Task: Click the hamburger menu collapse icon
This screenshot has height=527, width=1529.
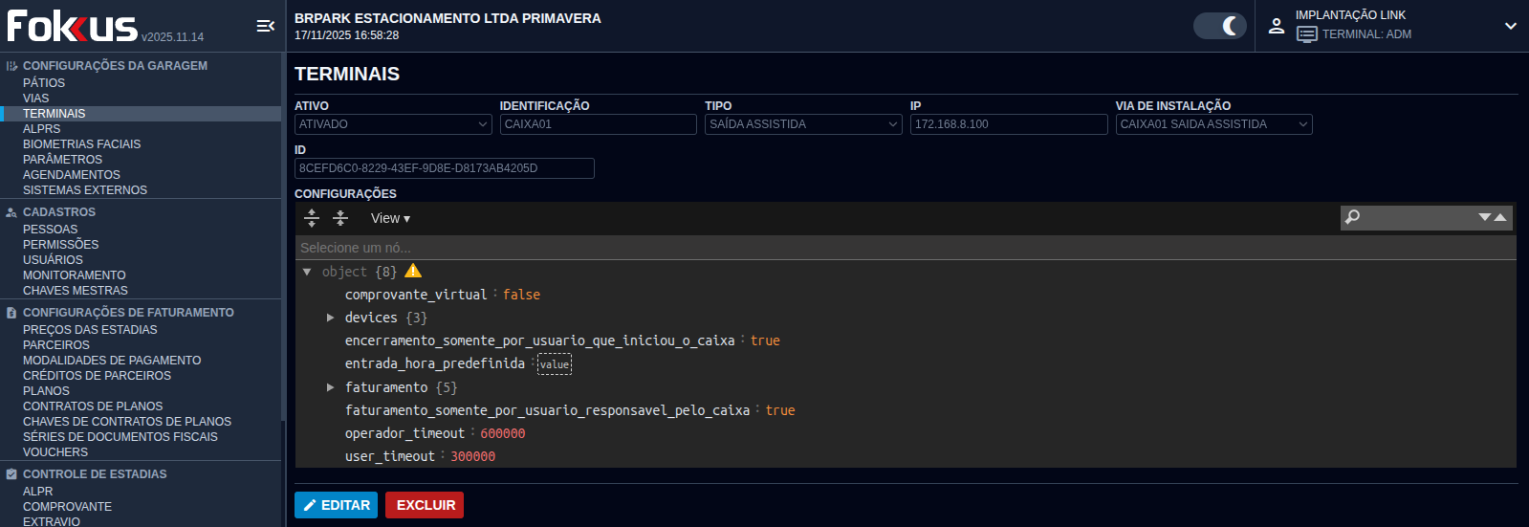Action: tap(266, 27)
